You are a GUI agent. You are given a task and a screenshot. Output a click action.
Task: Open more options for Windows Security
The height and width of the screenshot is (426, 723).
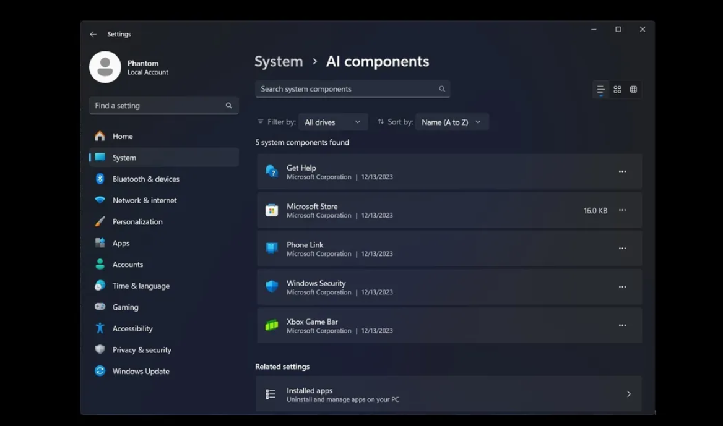[x=622, y=287]
